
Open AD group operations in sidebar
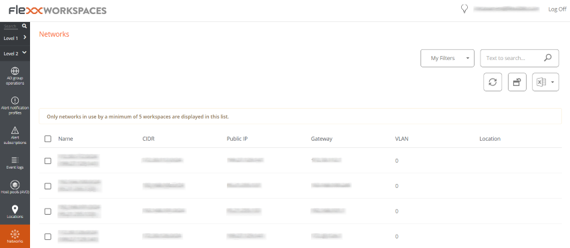click(x=15, y=76)
